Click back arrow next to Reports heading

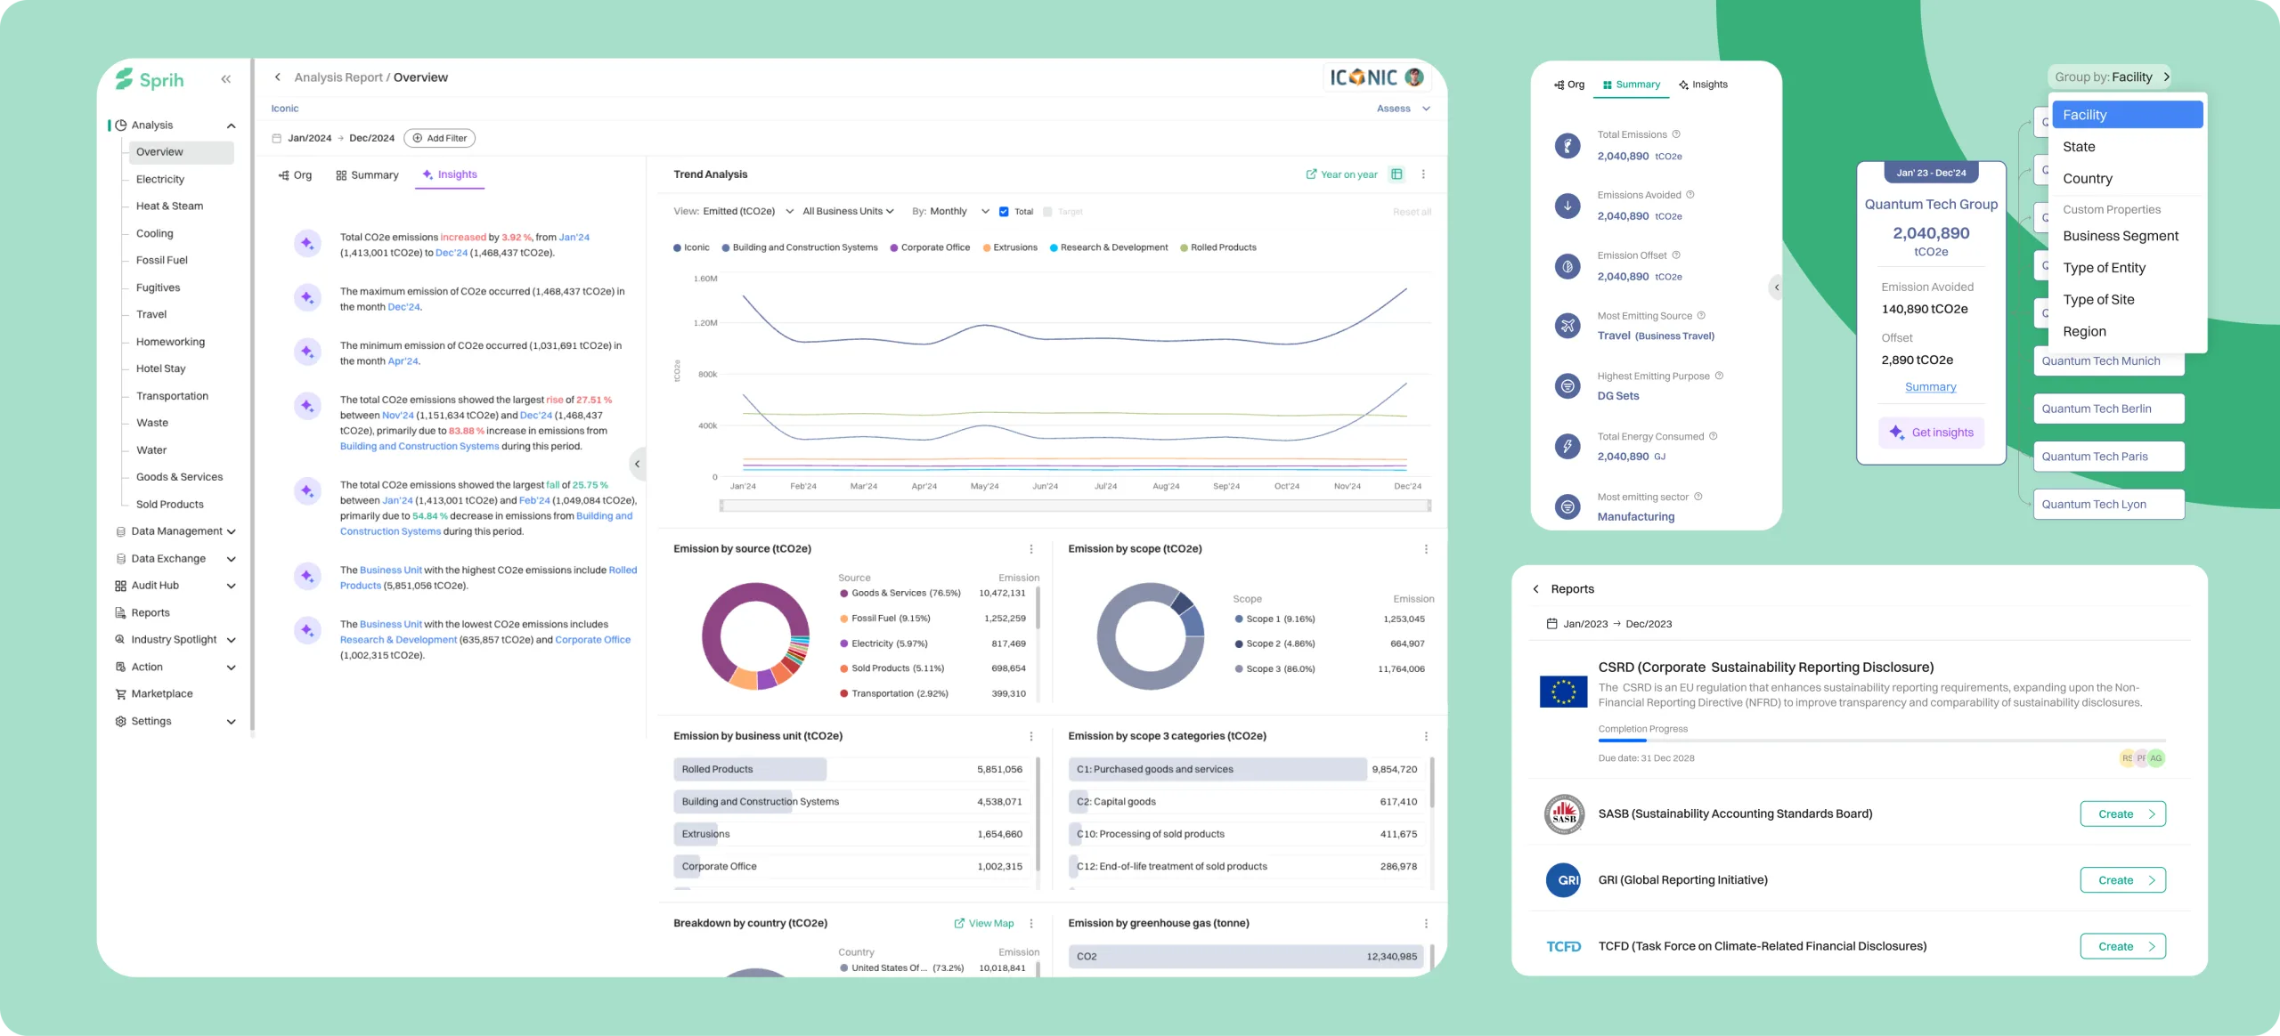click(x=1535, y=589)
